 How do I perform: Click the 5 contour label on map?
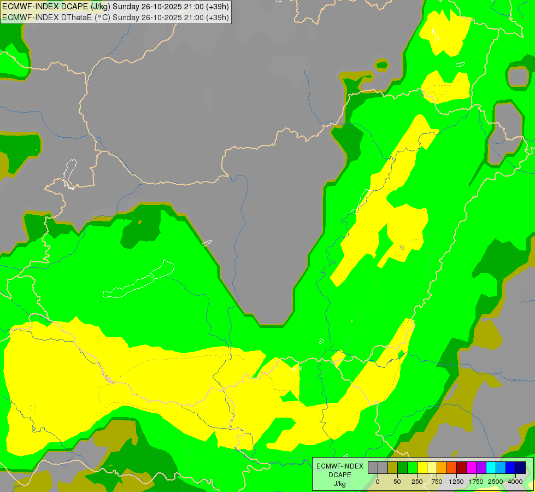point(403,248)
